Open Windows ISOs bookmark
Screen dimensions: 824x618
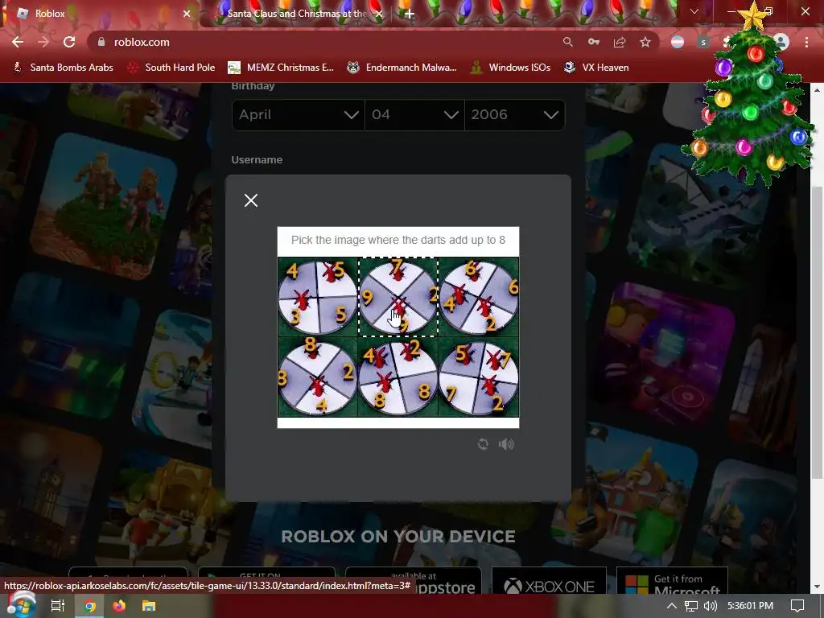click(511, 68)
